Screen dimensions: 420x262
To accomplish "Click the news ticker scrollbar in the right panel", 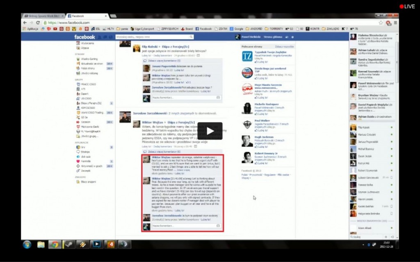I will pos(397,61).
